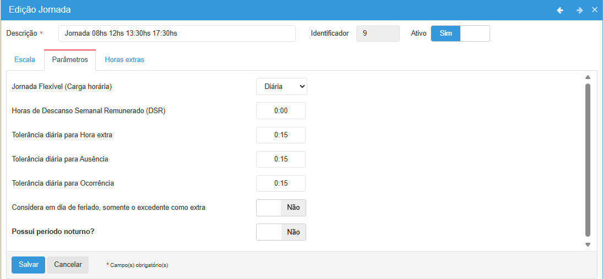The width and height of the screenshot is (603, 279).
Task: Close the Edição Jornada dialog
Action: pos(594,10)
